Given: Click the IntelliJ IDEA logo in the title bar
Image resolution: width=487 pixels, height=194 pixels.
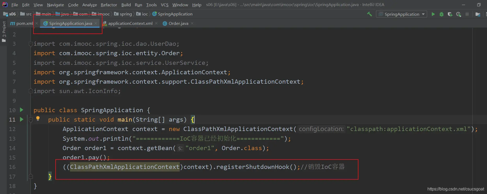Looking at the screenshot, I should point(5,4).
